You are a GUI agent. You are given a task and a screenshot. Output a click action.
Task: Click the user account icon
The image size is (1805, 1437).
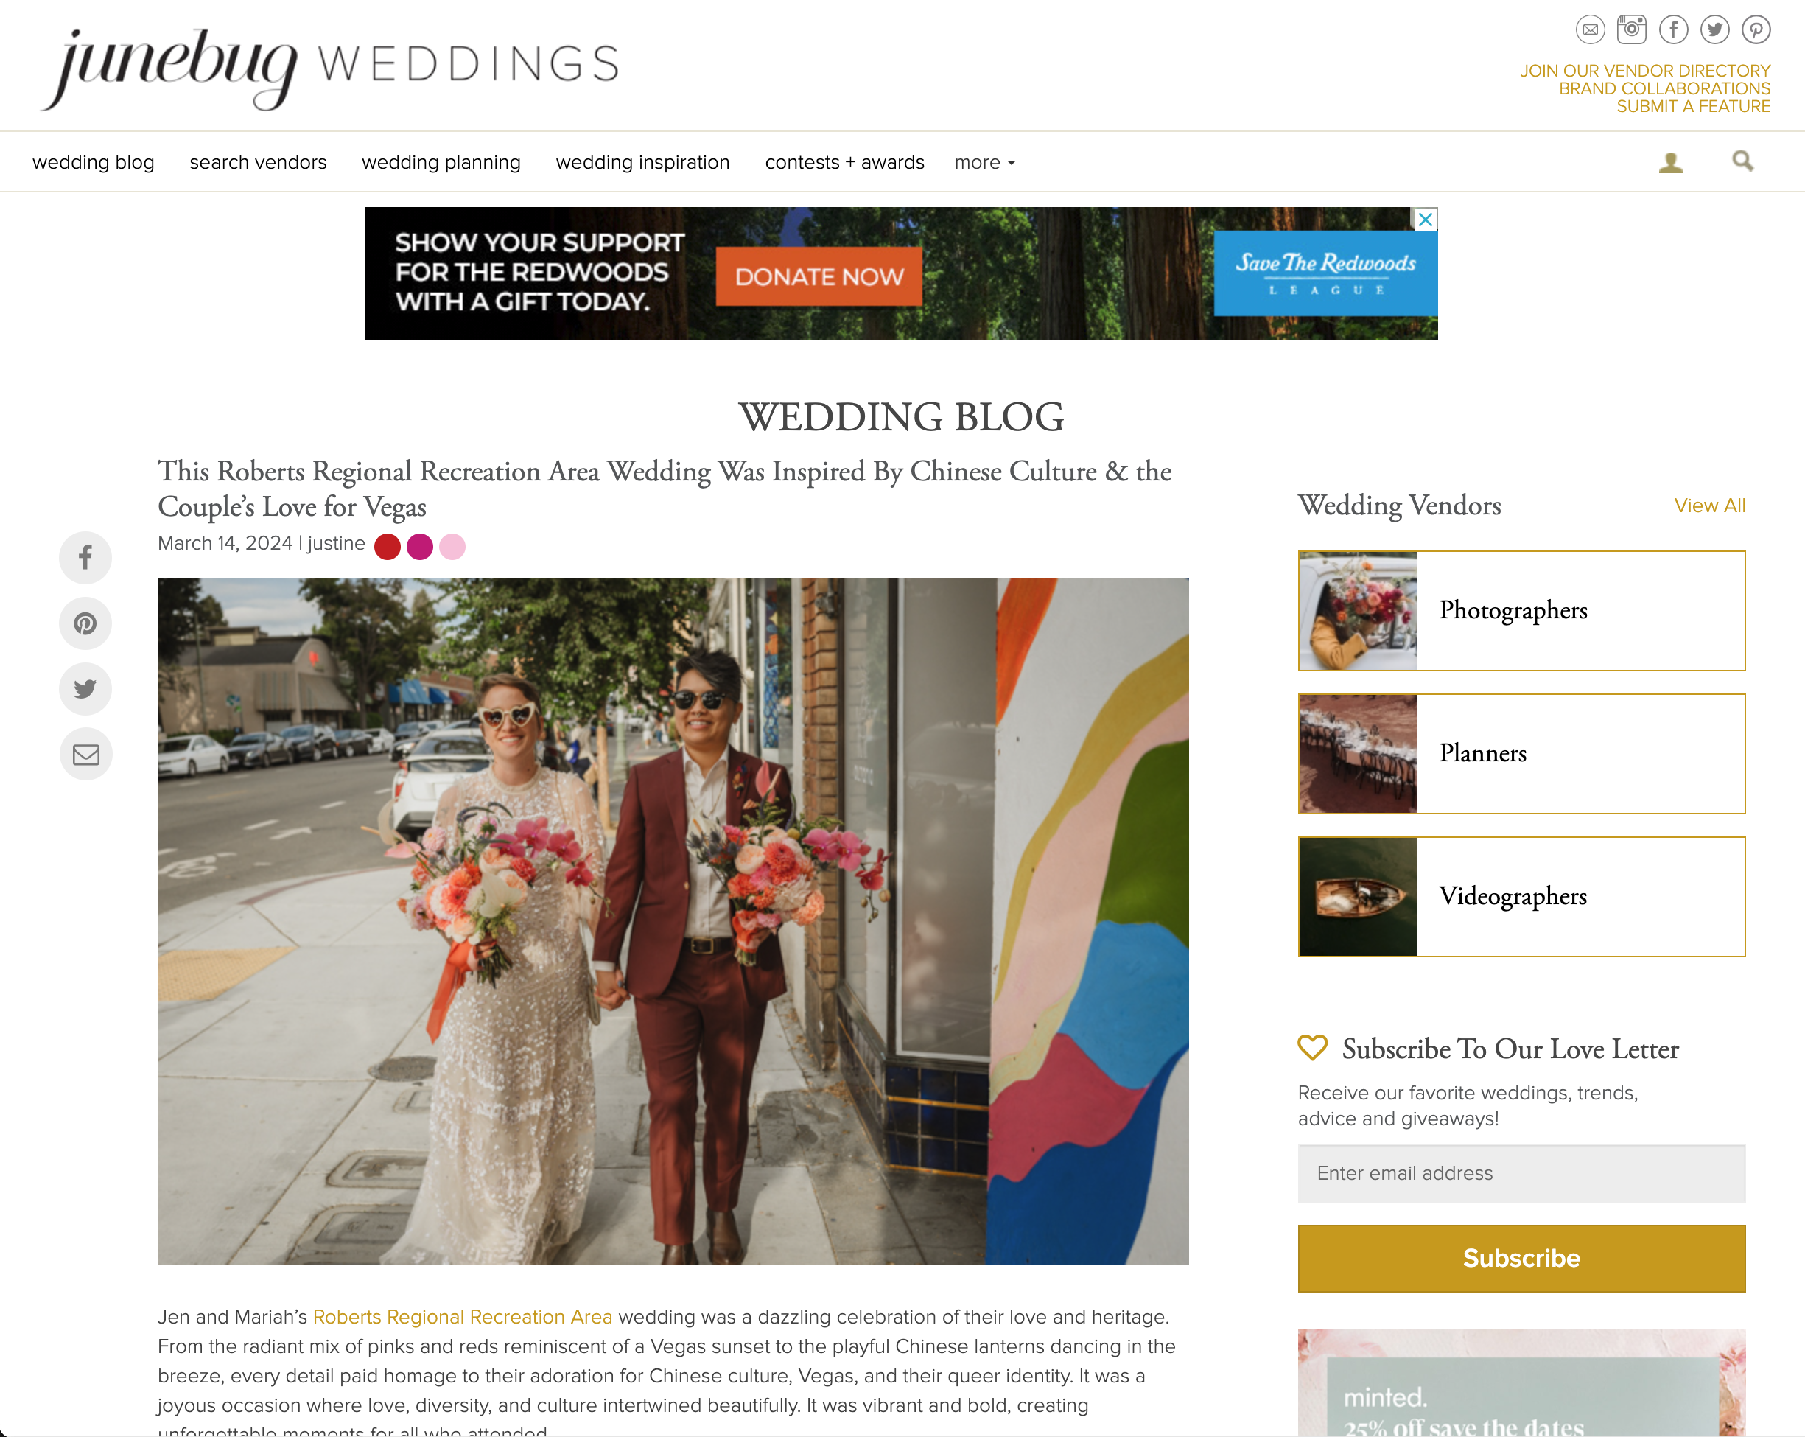tap(1670, 161)
